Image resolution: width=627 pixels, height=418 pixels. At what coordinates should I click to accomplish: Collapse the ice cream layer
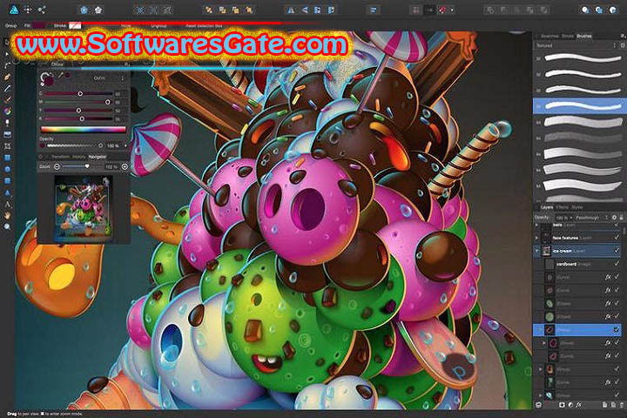[537, 251]
